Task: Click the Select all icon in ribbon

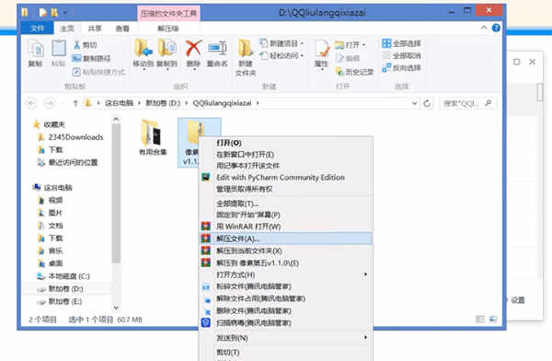Action: tap(386, 43)
